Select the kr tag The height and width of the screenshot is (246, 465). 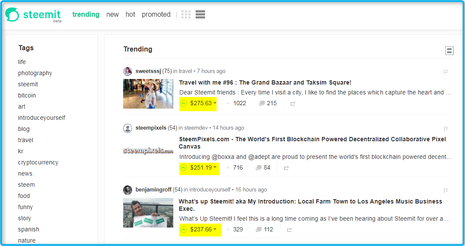pos(21,152)
